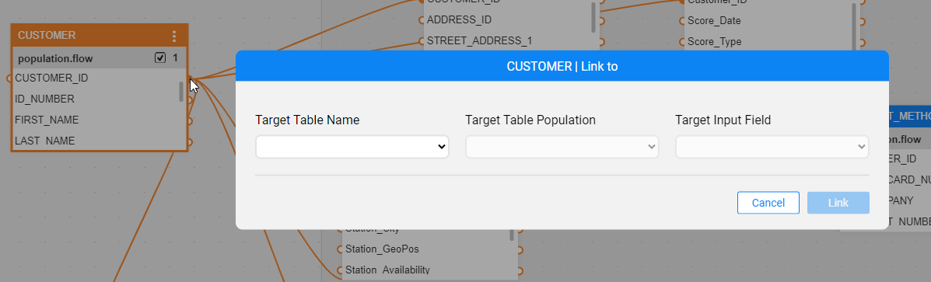Click the Score_Date input connector
This screenshot has width=931, height=282.
tap(681, 21)
